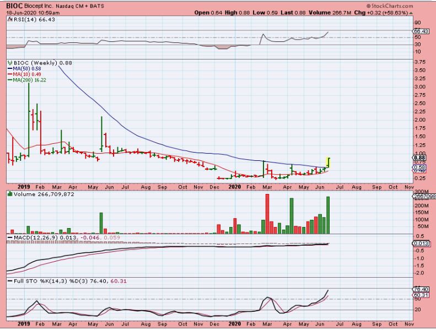
Task: Click the tallest red volume bar in March 2020
Action: pyautogui.click(x=267, y=214)
